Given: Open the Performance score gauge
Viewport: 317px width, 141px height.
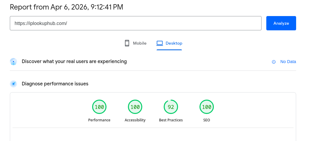Looking at the screenshot, I should [99, 107].
